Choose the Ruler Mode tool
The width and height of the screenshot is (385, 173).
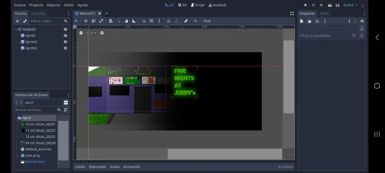pos(134,21)
